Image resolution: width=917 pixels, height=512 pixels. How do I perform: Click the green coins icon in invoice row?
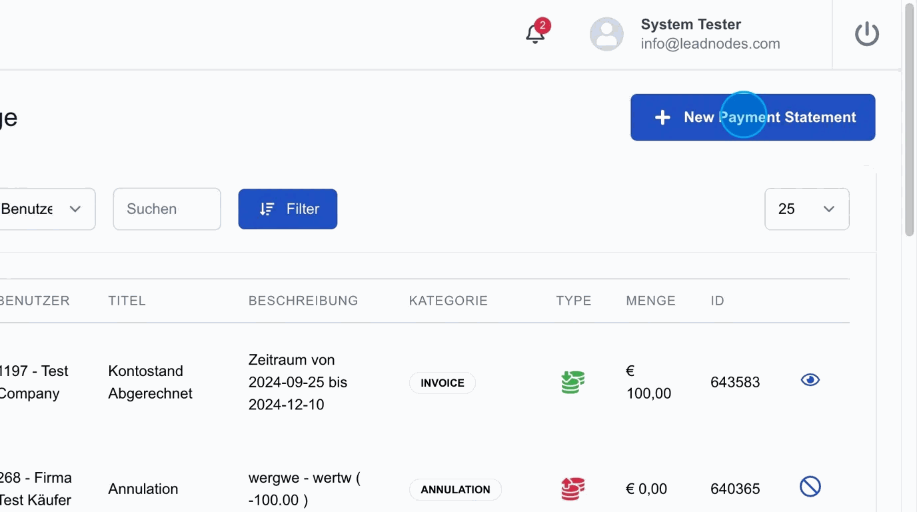tap(572, 383)
